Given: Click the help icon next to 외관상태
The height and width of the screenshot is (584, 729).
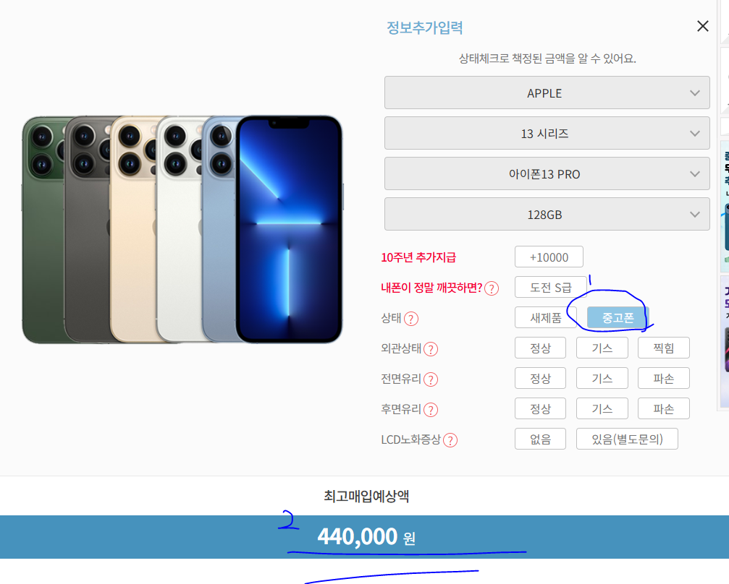Looking at the screenshot, I should pyautogui.click(x=431, y=349).
